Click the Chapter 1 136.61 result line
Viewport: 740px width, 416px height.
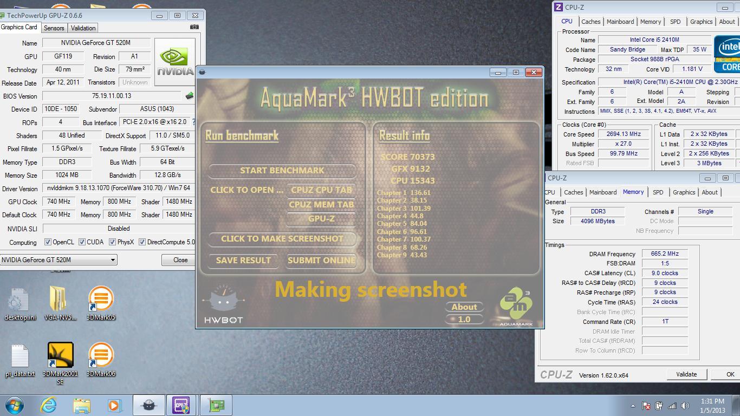click(x=404, y=193)
